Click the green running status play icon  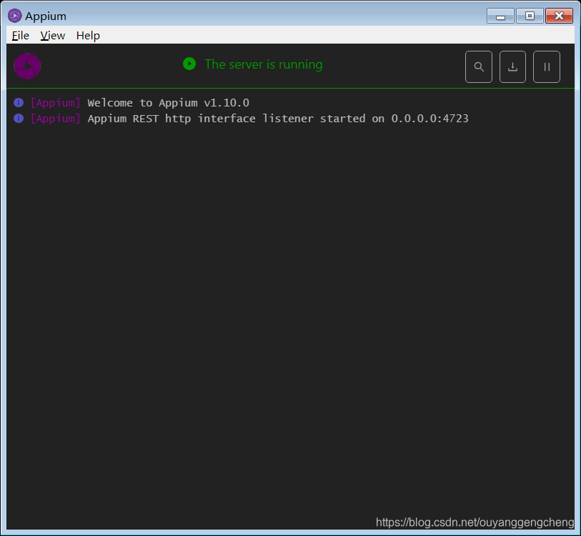[x=189, y=64]
